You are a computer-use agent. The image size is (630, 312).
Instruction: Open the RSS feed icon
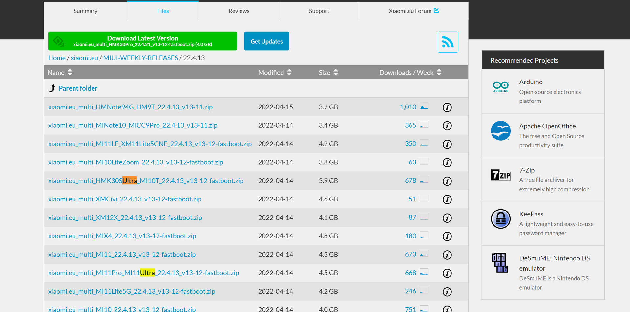point(448,42)
